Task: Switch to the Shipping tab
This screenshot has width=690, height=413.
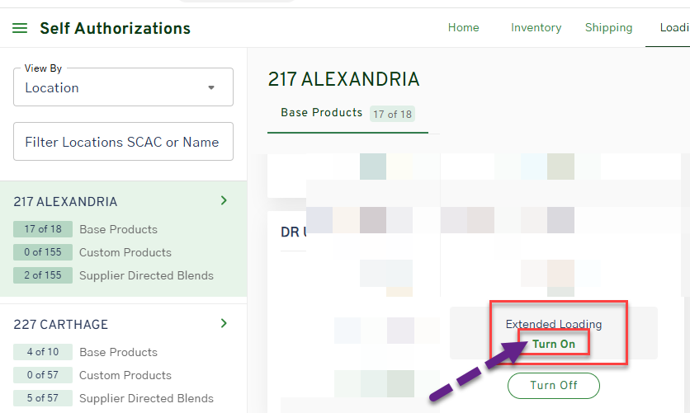Action: pos(608,28)
